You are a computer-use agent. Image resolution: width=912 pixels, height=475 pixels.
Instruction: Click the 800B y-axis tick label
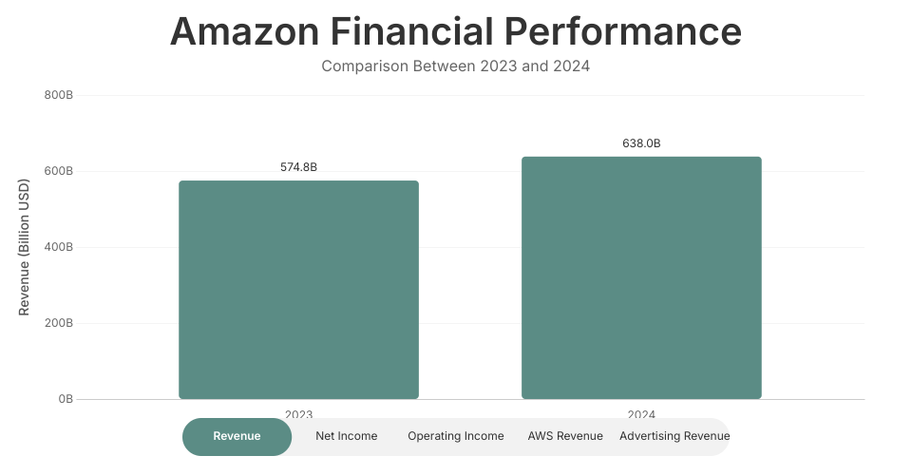coord(59,96)
